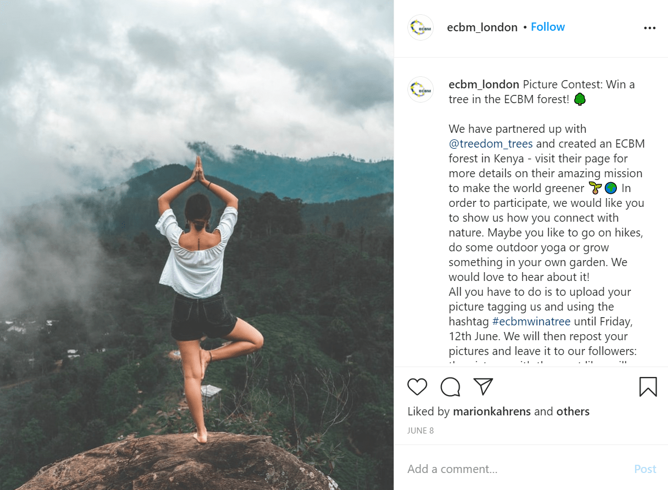Show the list of others who liked
This screenshot has width=668, height=490.
573,412
